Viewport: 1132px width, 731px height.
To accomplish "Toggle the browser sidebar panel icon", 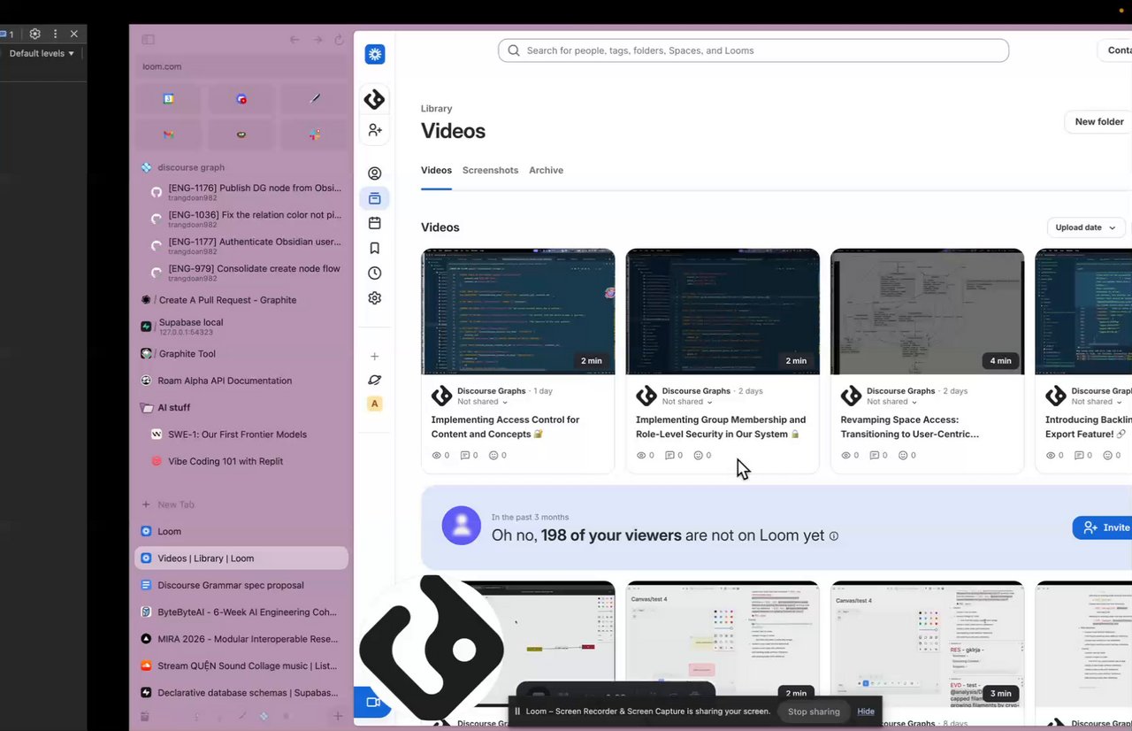I will 148,40.
